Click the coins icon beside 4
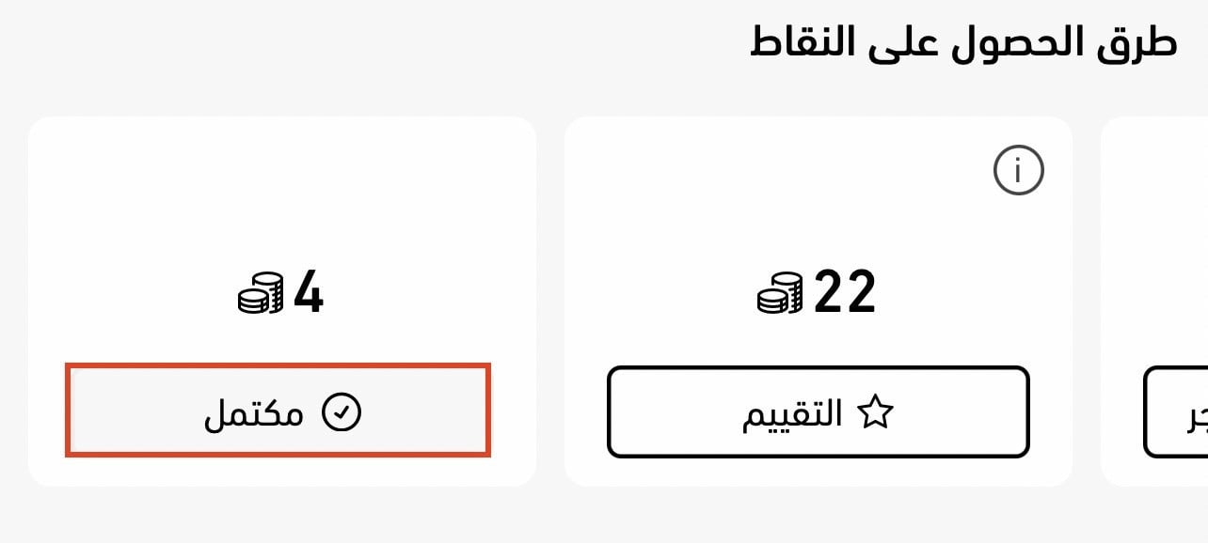Image resolution: width=1208 pixels, height=543 pixels. tap(261, 292)
